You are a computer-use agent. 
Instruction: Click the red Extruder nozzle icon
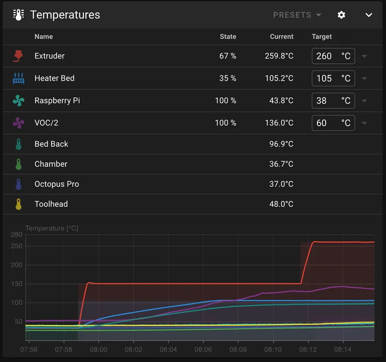(18, 56)
